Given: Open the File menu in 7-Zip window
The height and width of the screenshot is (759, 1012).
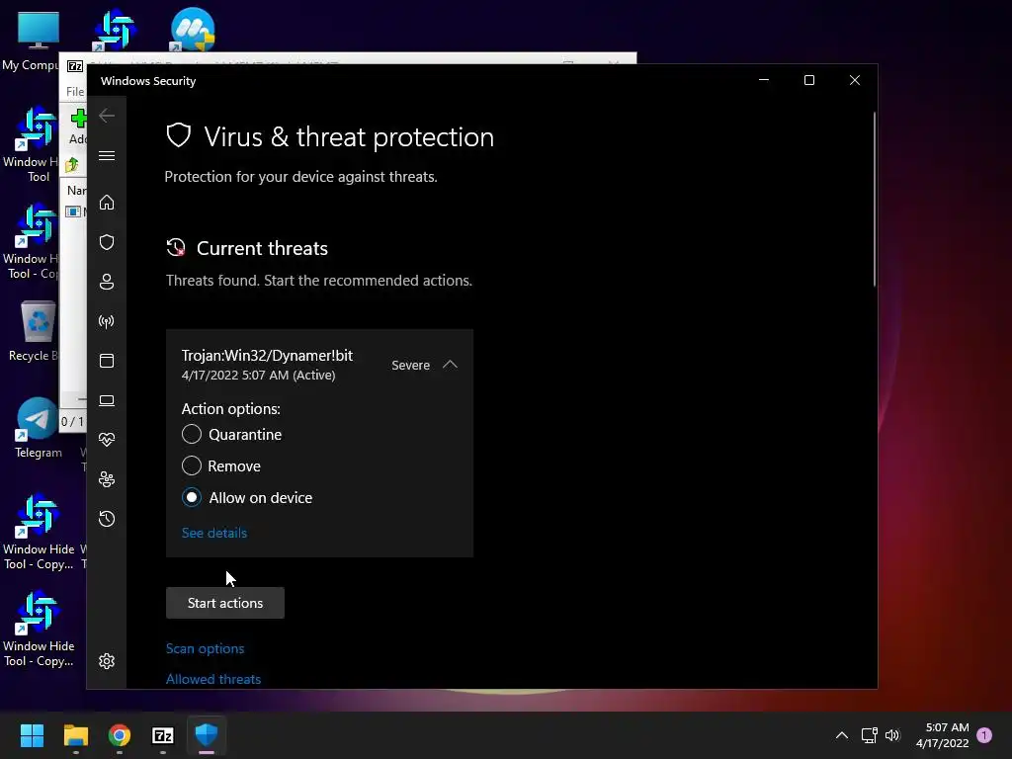Looking at the screenshot, I should (75, 92).
